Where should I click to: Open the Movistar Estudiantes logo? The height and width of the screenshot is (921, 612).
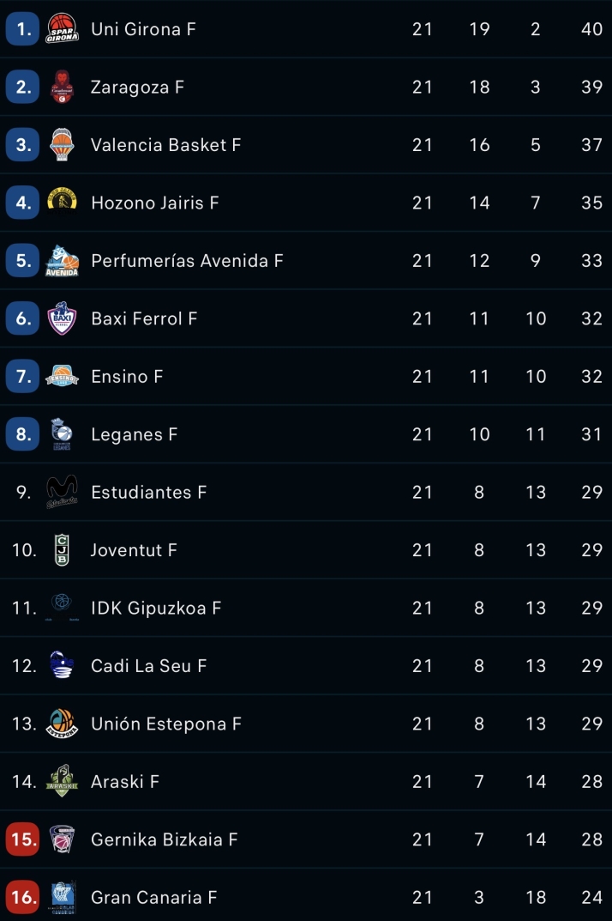(x=62, y=492)
